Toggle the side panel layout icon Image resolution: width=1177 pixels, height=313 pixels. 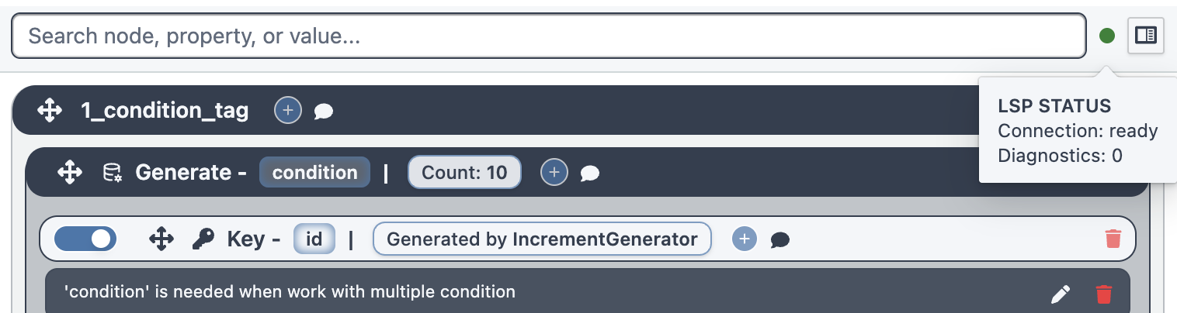coord(1145,36)
